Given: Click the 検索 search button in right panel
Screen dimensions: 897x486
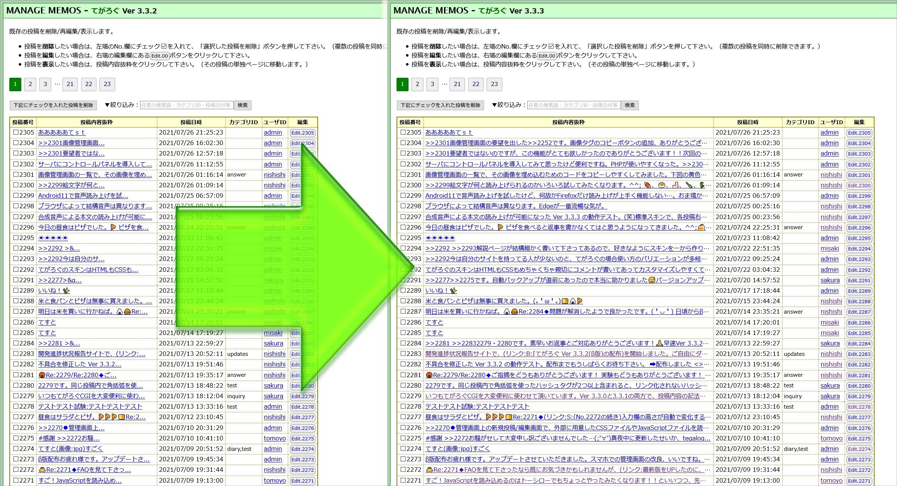Looking at the screenshot, I should (x=630, y=105).
